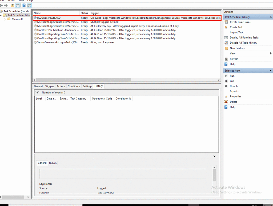The height and width of the screenshot is (206, 273).
Task: Select the BL2GOEscrowtoAAD task row
Action: [49, 18]
